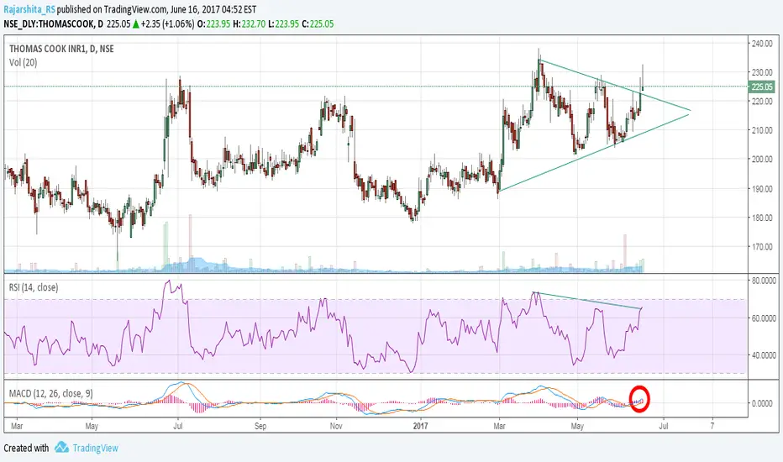Click the C:225.05 close value
Viewport: 783px width, 462px height.
point(318,24)
